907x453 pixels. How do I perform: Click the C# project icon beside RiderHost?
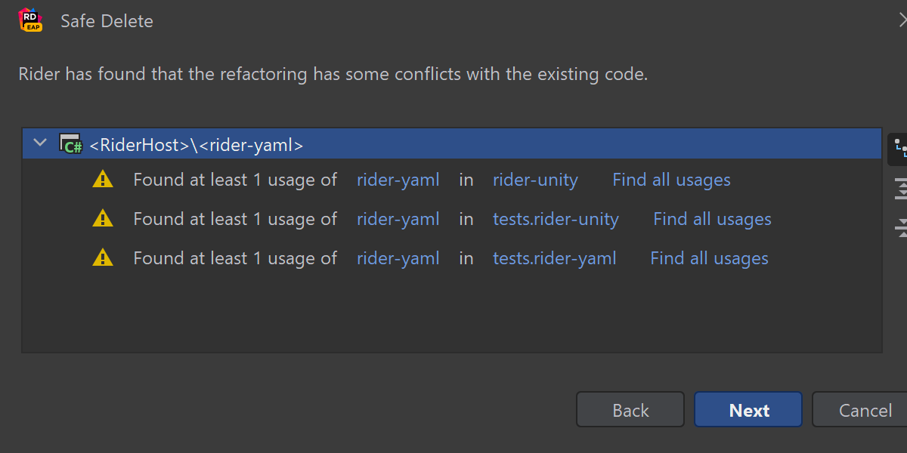click(x=71, y=144)
